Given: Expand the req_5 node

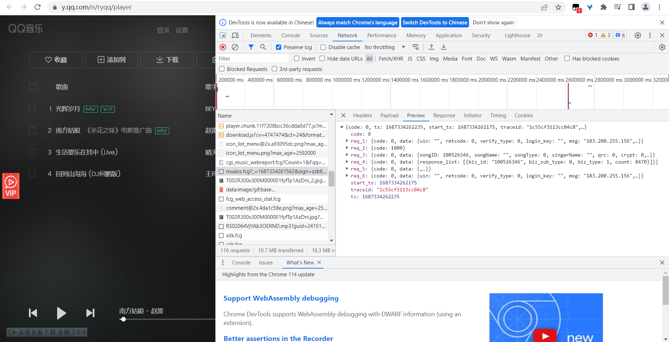Looking at the screenshot, I should pos(347,169).
